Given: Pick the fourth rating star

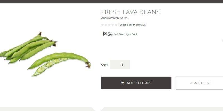Looking at the screenshot, I should click(113, 25).
